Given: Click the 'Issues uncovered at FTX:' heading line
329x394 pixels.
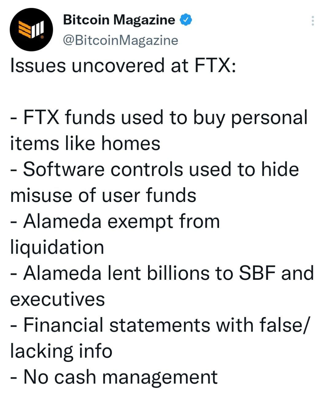Looking at the screenshot, I should pos(123,66).
